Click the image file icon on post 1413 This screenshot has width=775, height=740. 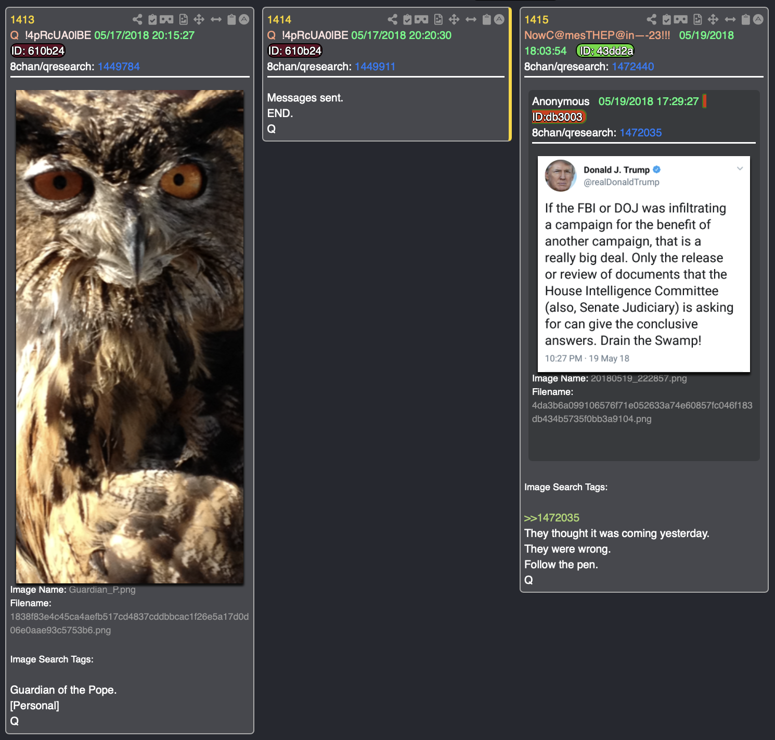(184, 20)
